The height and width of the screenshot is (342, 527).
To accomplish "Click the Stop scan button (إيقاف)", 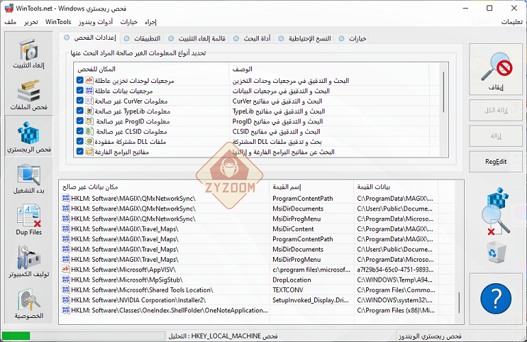I will coord(496,69).
